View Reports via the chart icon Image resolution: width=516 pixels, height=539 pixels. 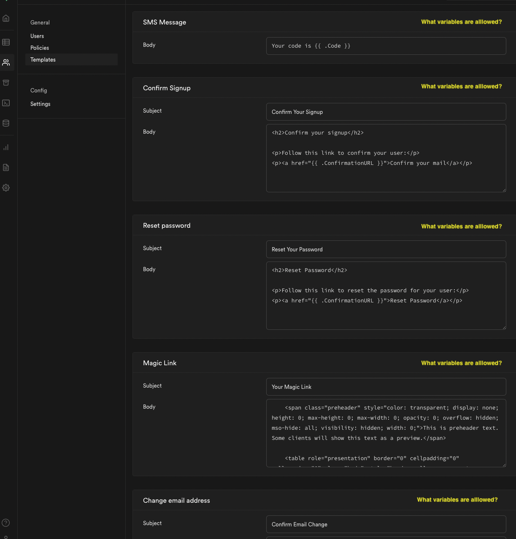(6, 147)
